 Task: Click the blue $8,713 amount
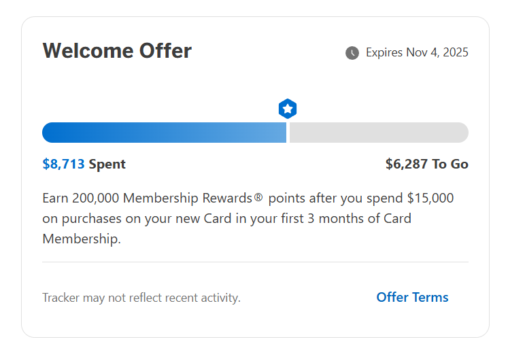[x=63, y=164]
